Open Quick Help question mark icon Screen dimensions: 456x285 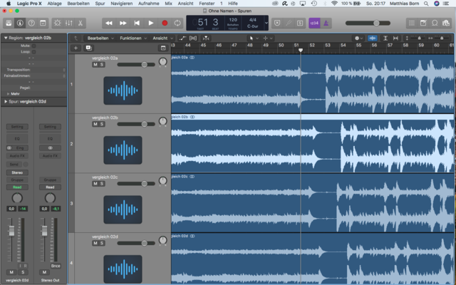click(31, 24)
